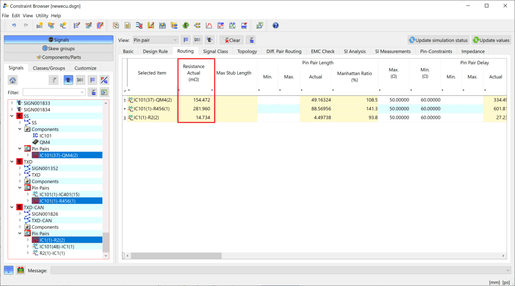Collapse the TXD-CAN signal tree node

click(x=12, y=208)
